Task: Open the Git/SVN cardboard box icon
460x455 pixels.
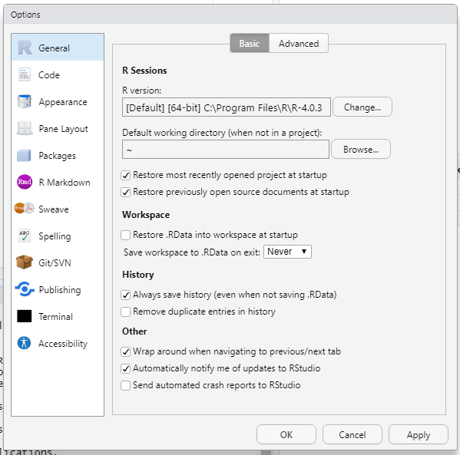Action: pos(25,262)
